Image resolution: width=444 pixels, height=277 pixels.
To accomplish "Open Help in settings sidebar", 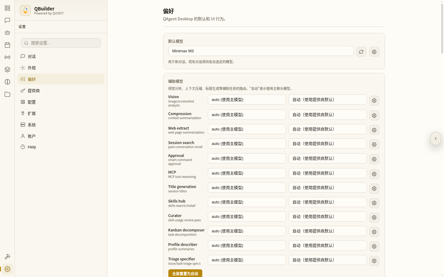I will tap(61, 147).
